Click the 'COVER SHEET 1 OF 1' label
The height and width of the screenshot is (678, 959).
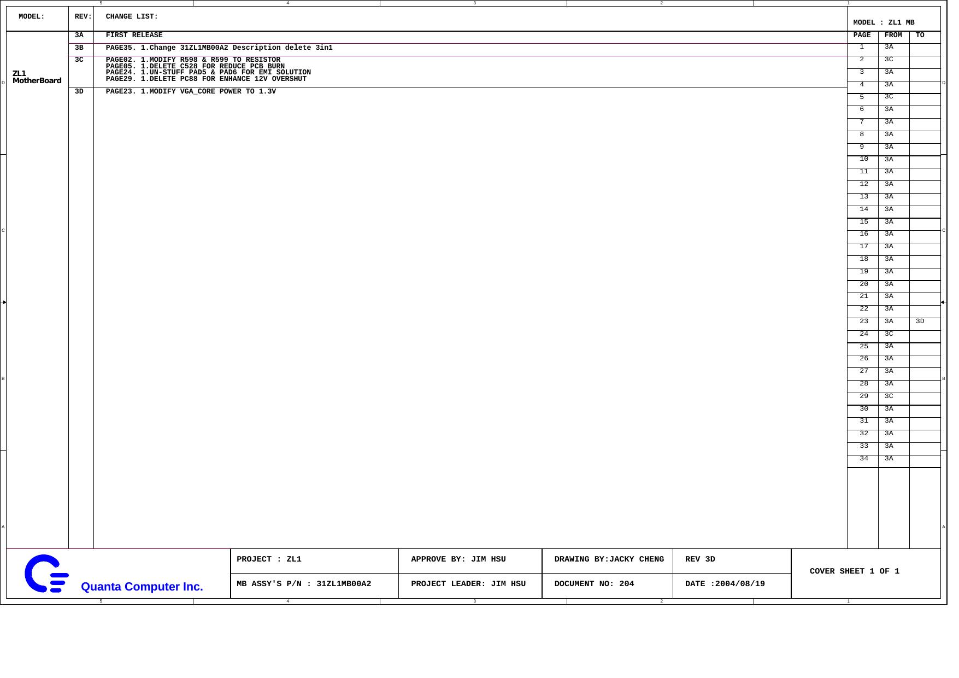pyautogui.click(x=855, y=571)
